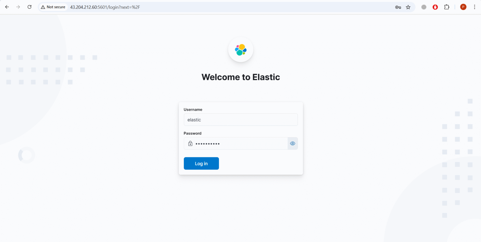Bookmark this page using the star icon
This screenshot has height=242, width=481.
point(408,7)
